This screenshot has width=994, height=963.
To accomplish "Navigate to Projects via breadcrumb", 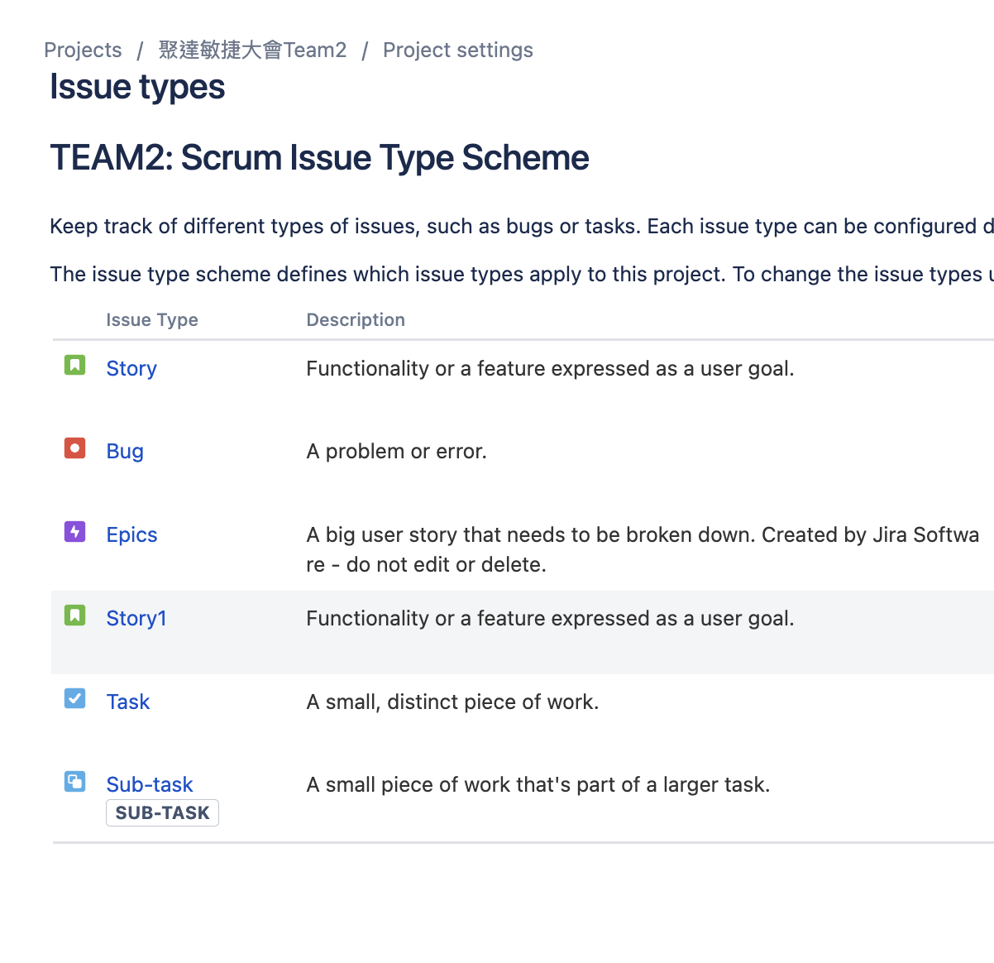I will 83,50.
